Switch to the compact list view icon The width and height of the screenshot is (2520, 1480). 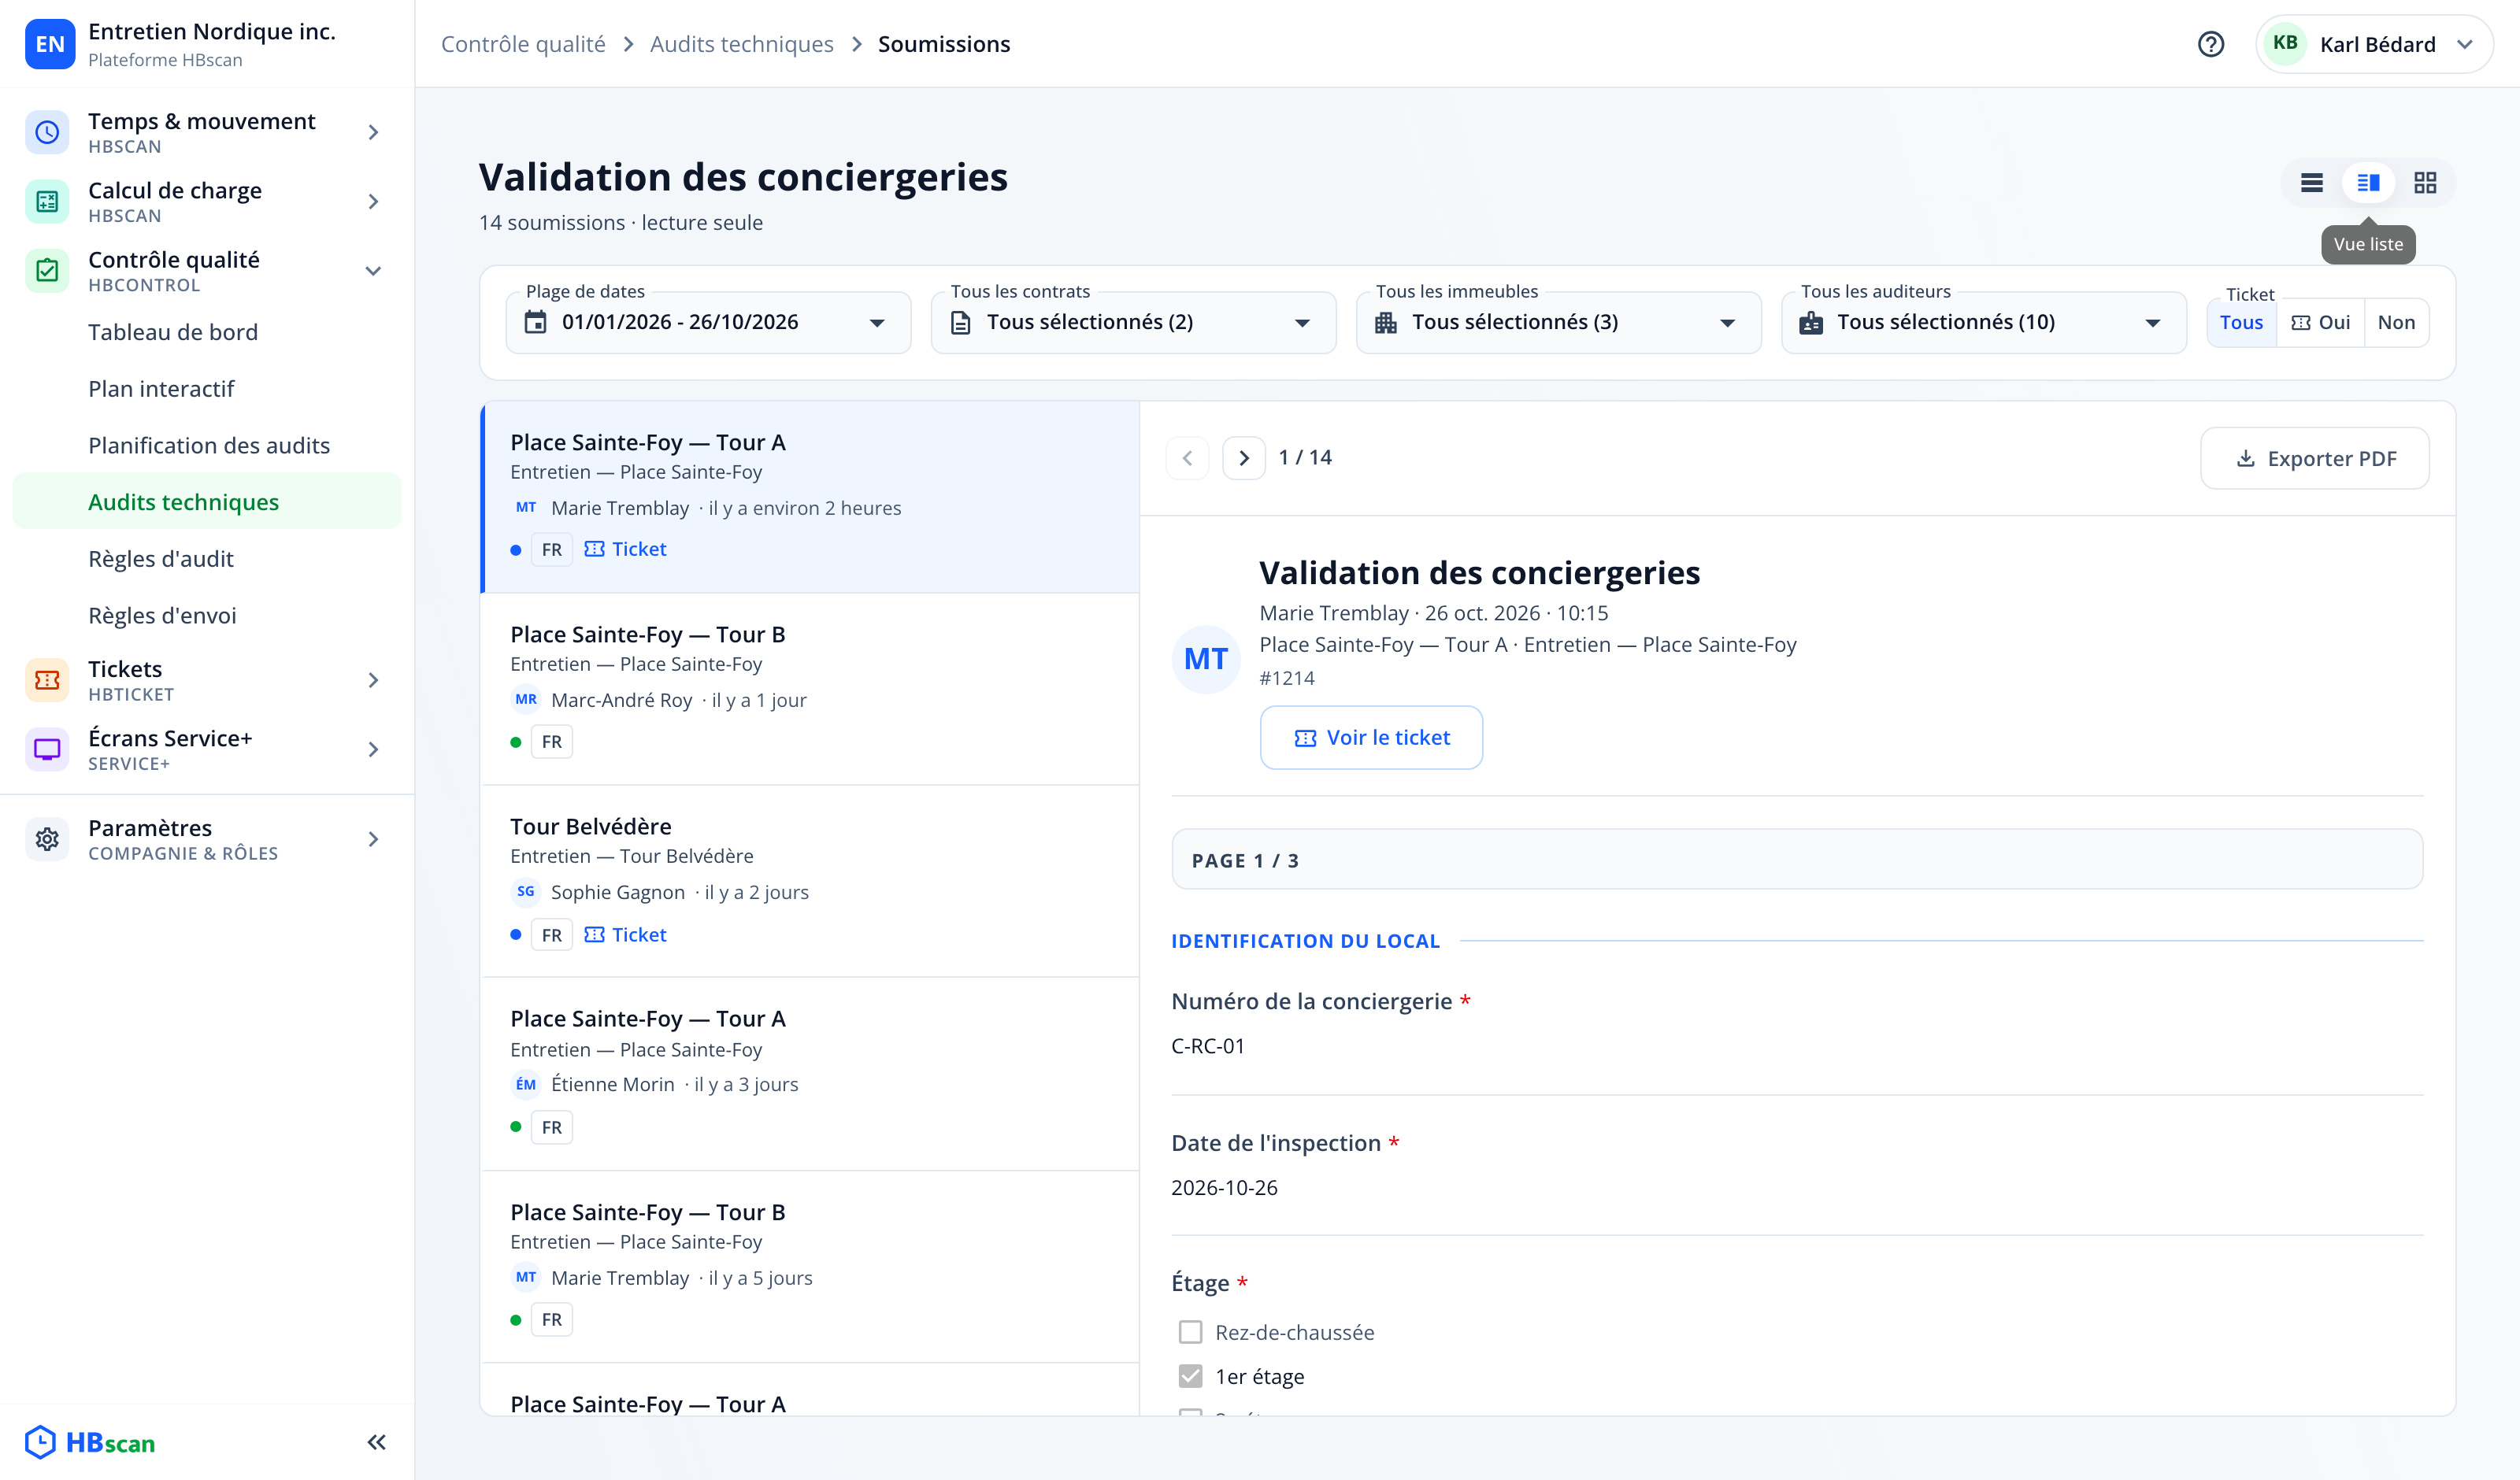[2311, 183]
